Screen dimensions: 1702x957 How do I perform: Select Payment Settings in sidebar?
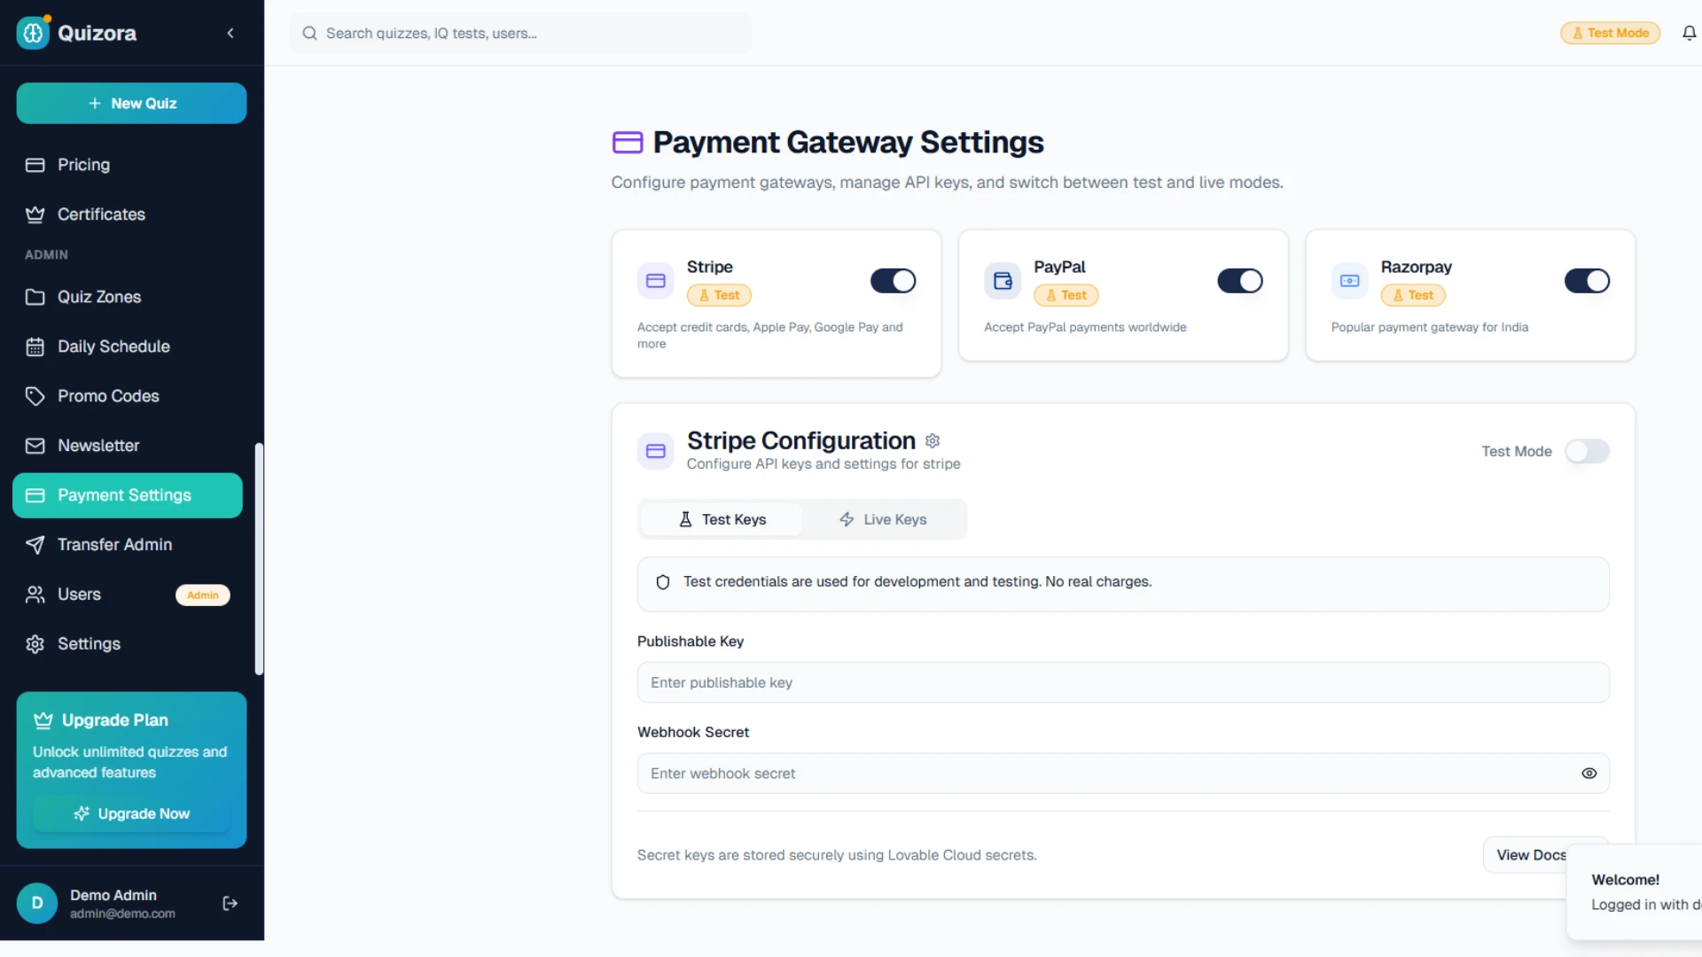128,495
